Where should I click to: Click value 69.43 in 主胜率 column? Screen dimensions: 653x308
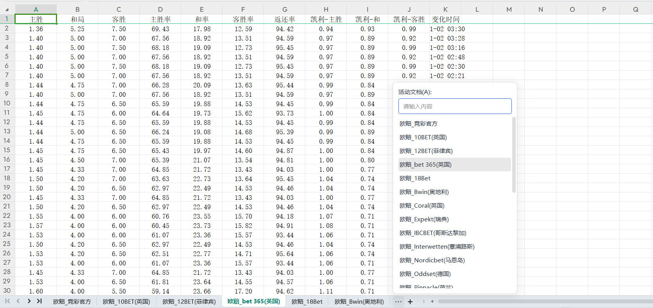point(160,29)
